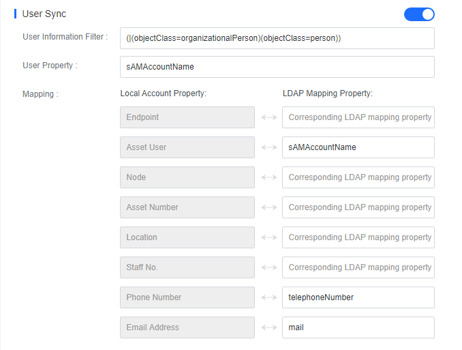Click the User Information Filter field
The height and width of the screenshot is (350, 462).
(x=277, y=38)
